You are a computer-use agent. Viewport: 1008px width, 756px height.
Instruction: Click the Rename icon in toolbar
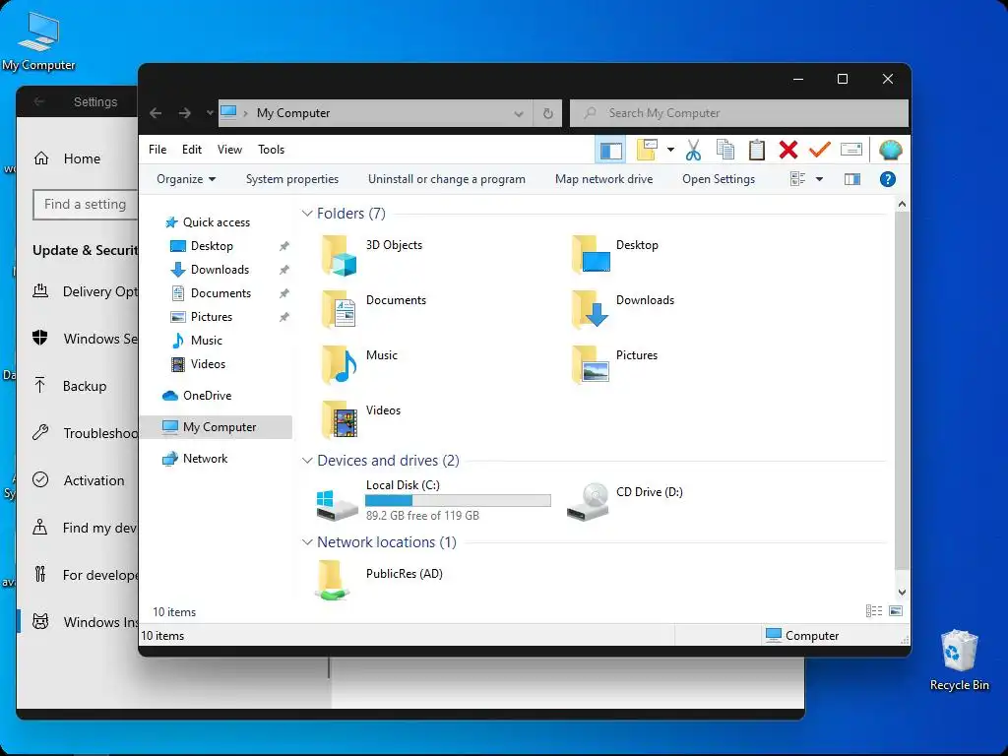coord(851,150)
